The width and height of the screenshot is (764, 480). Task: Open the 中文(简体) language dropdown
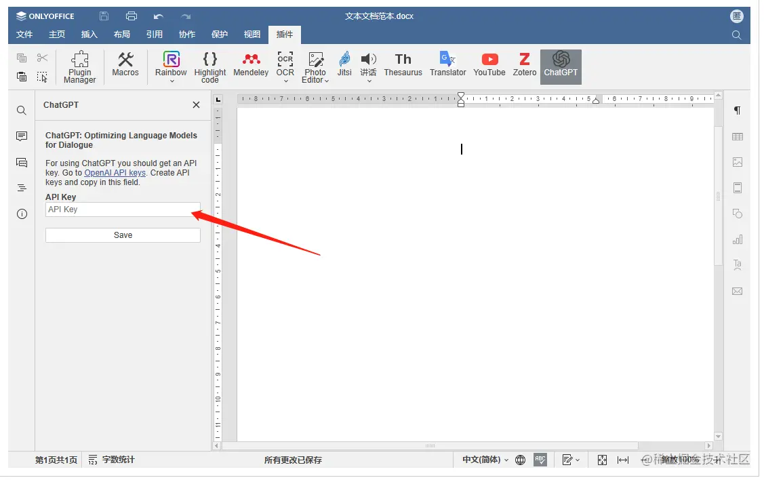pyautogui.click(x=485, y=460)
